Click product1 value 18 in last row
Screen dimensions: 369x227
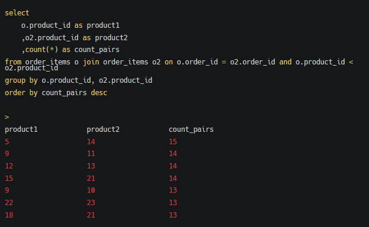9,215
